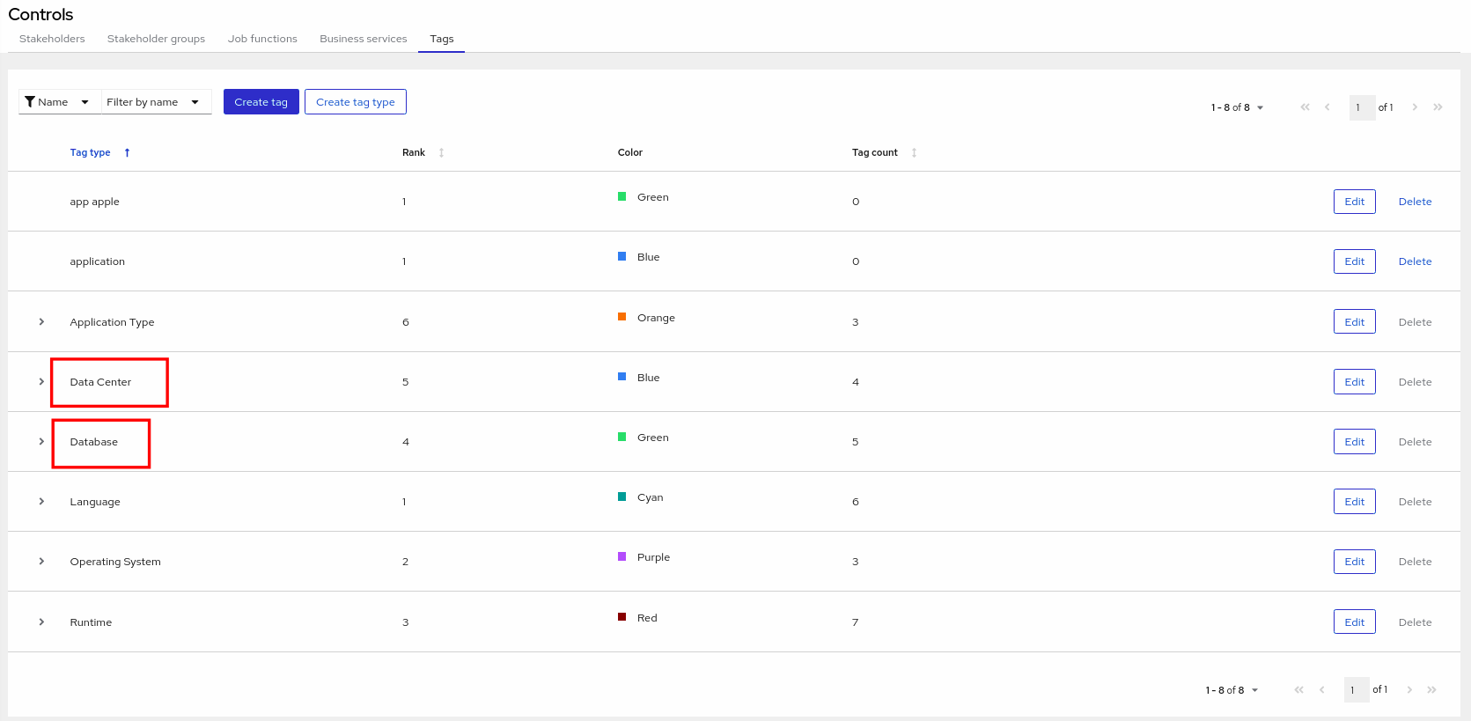The width and height of the screenshot is (1471, 721).
Task: Expand the Application Type row
Action: pos(41,322)
